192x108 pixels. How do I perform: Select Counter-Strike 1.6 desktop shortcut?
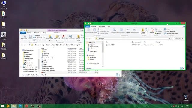pyautogui.click(x=4, y=36)
